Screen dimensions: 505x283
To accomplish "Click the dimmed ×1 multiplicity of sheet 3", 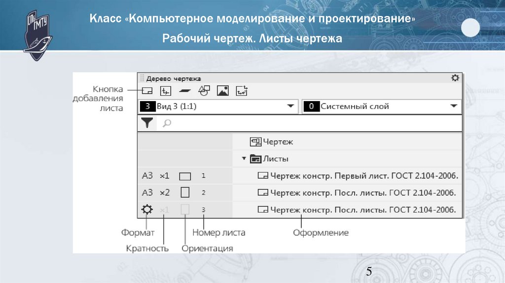I will pyautogui.click(x=164, y=210).
